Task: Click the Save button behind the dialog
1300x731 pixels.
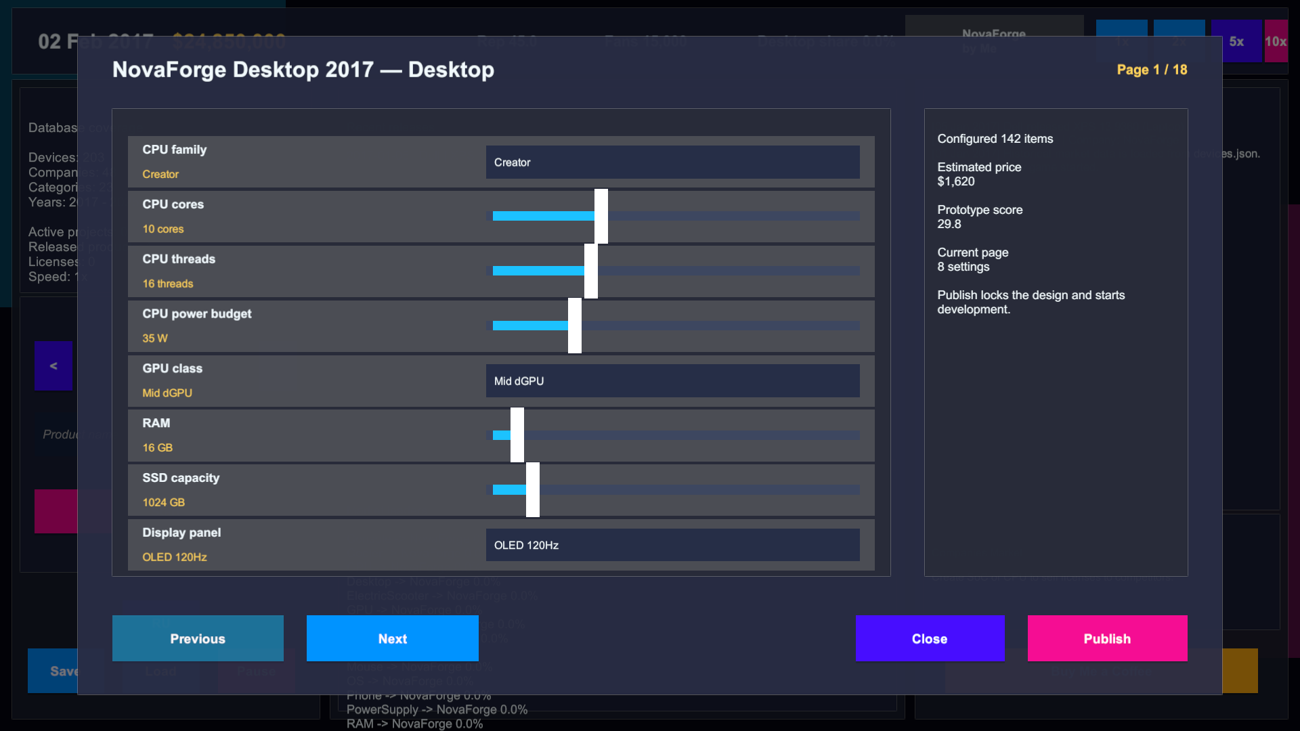Action: pos(54,671)
